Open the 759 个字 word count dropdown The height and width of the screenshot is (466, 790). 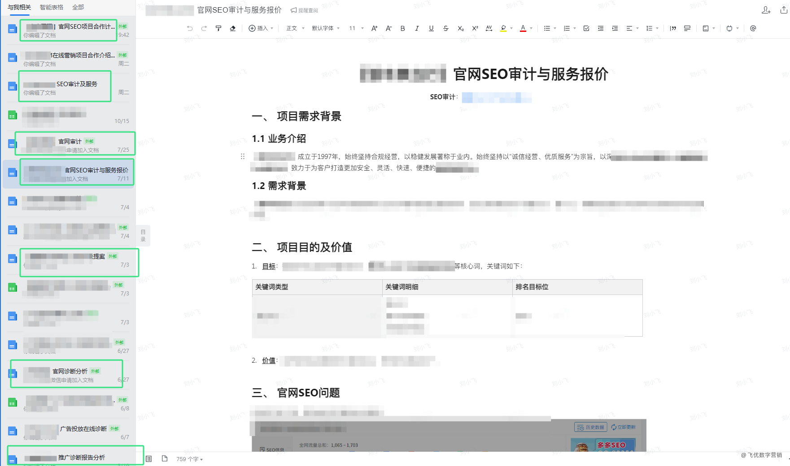tap(189, 459)
